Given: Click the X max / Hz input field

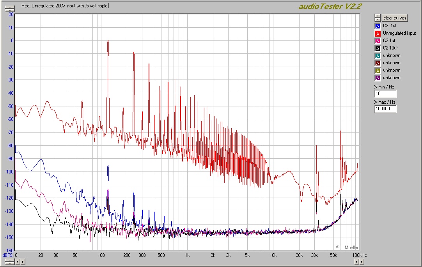Looking at the screenshot, I should coord(385,109).
